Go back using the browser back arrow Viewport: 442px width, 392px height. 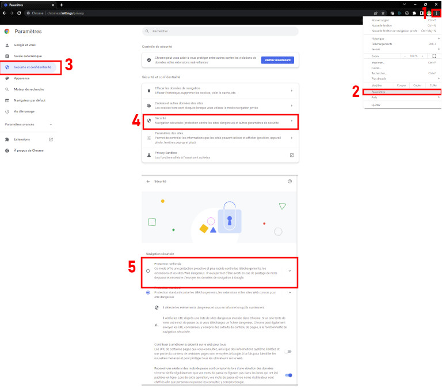[x=4, y=13]
